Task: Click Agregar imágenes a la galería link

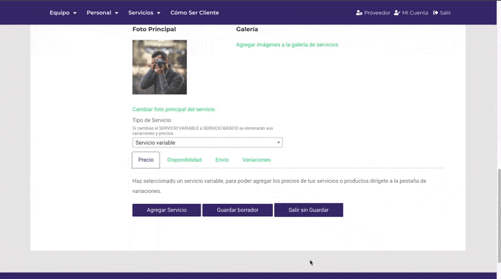Action: [287, 45]
